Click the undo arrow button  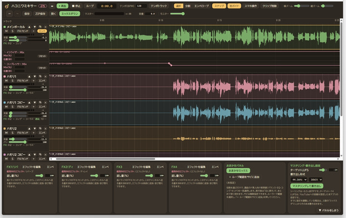9,14
